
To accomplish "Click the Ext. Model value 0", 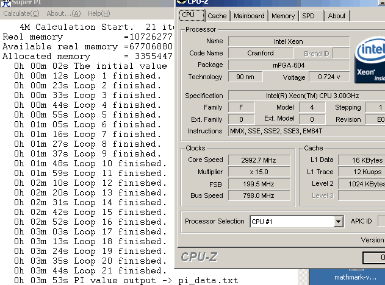I will [x=312, y=119].
